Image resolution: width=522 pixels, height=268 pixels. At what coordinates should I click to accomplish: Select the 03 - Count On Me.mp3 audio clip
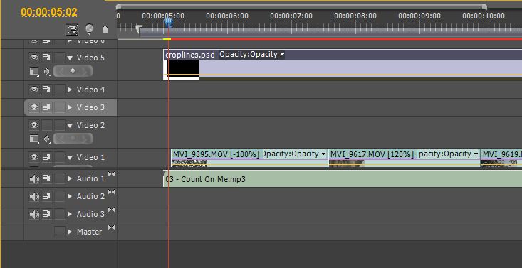pyautogui.click(x=343, y=179)
